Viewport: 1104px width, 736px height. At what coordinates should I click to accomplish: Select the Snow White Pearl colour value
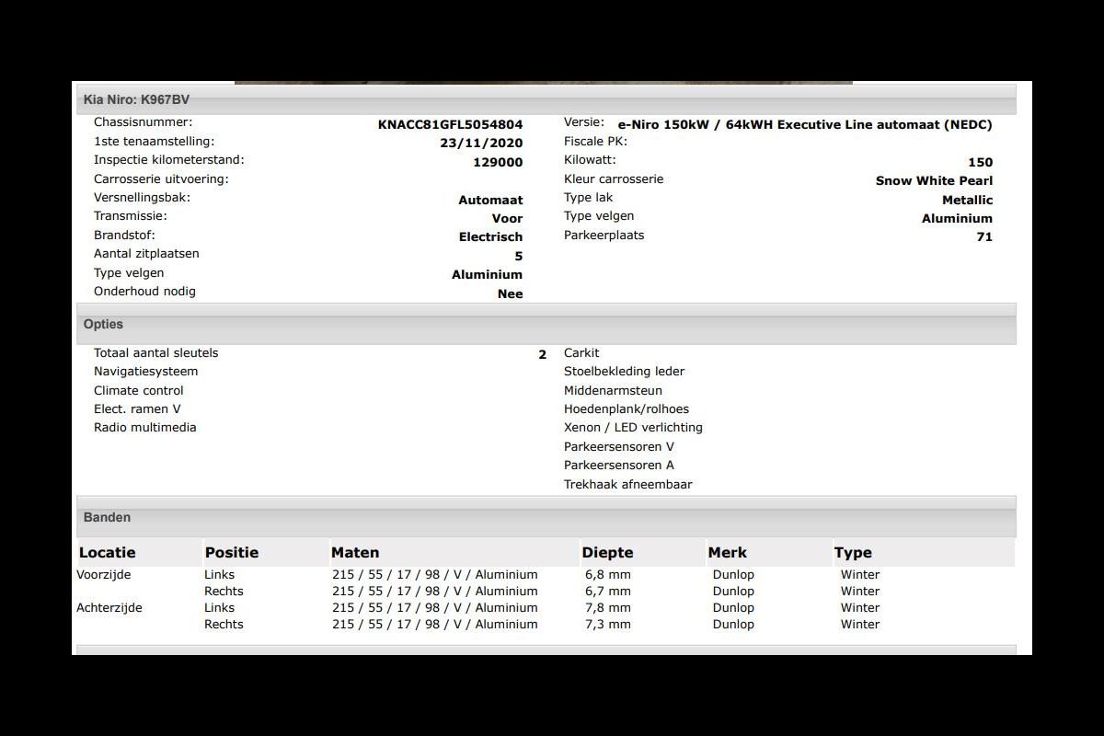934,181
